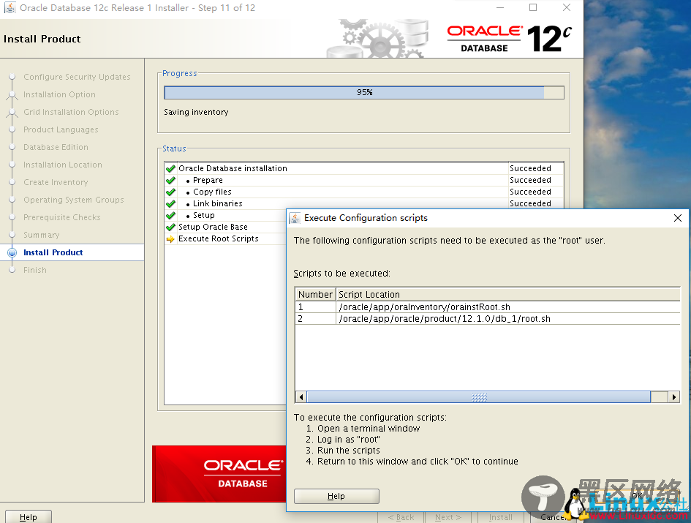691x523 pixels.
Task: Minimize the Oracle installer window
Action: coord(500,7)
